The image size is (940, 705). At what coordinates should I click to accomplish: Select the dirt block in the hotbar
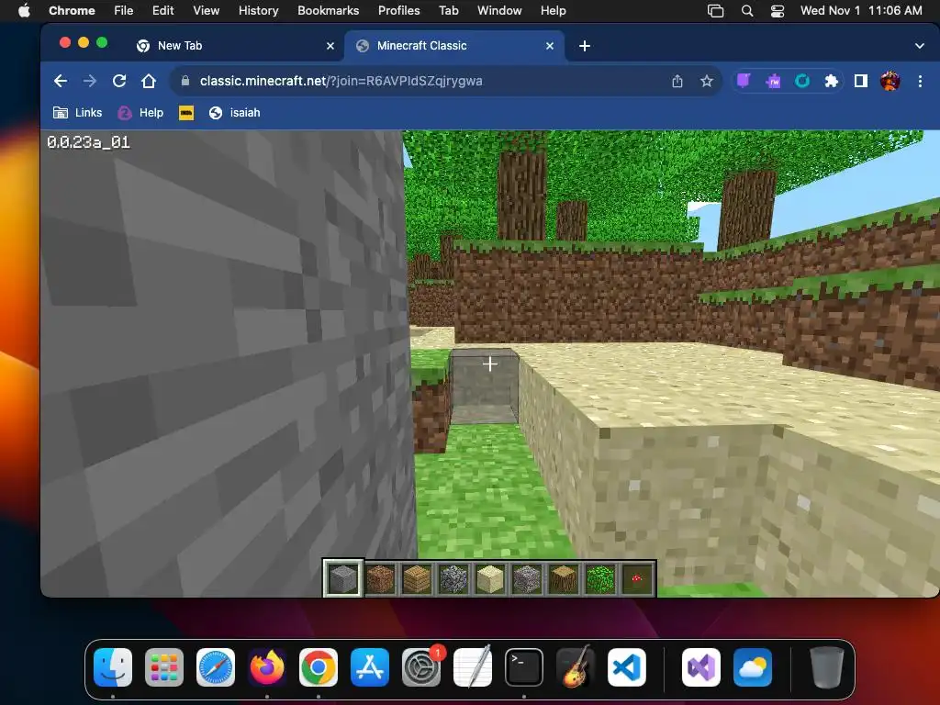click(x=380, y=578)
